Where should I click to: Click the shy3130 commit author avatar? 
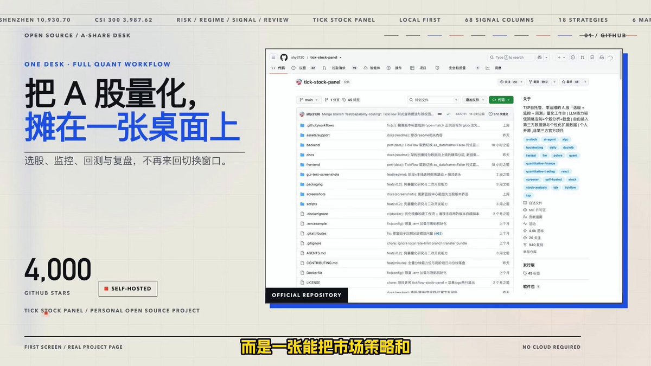(302, 114)
